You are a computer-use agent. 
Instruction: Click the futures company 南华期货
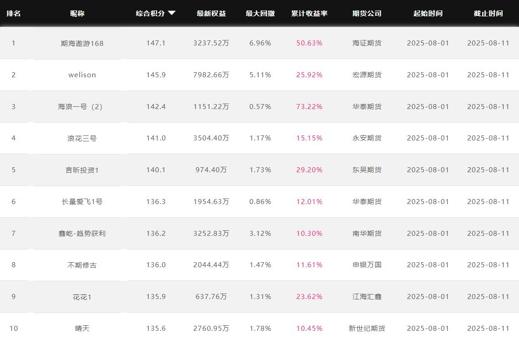pos(367,233)
